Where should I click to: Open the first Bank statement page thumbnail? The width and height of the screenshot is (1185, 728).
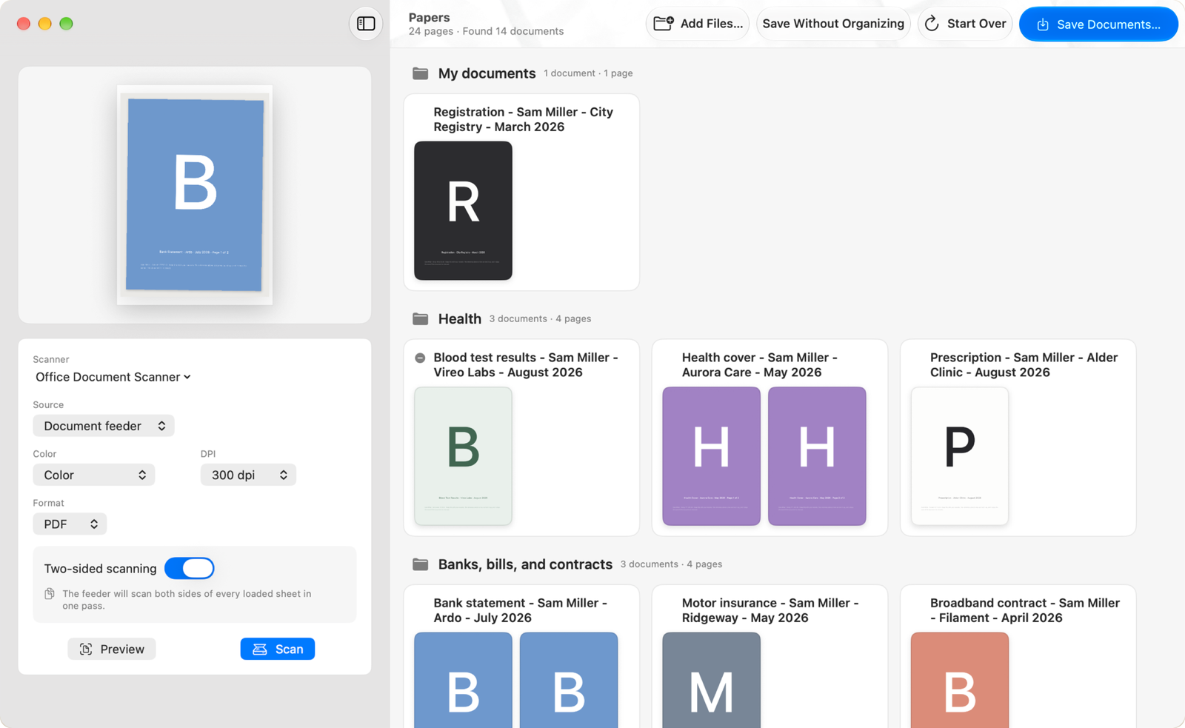(x=463, y=680)
